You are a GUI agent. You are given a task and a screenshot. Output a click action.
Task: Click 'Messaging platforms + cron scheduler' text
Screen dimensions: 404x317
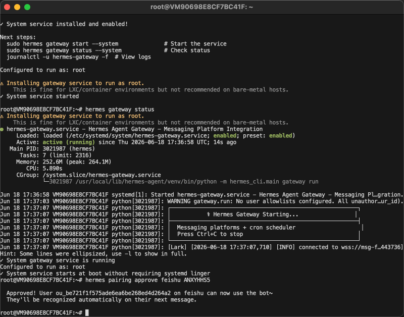tap(236, 227)
